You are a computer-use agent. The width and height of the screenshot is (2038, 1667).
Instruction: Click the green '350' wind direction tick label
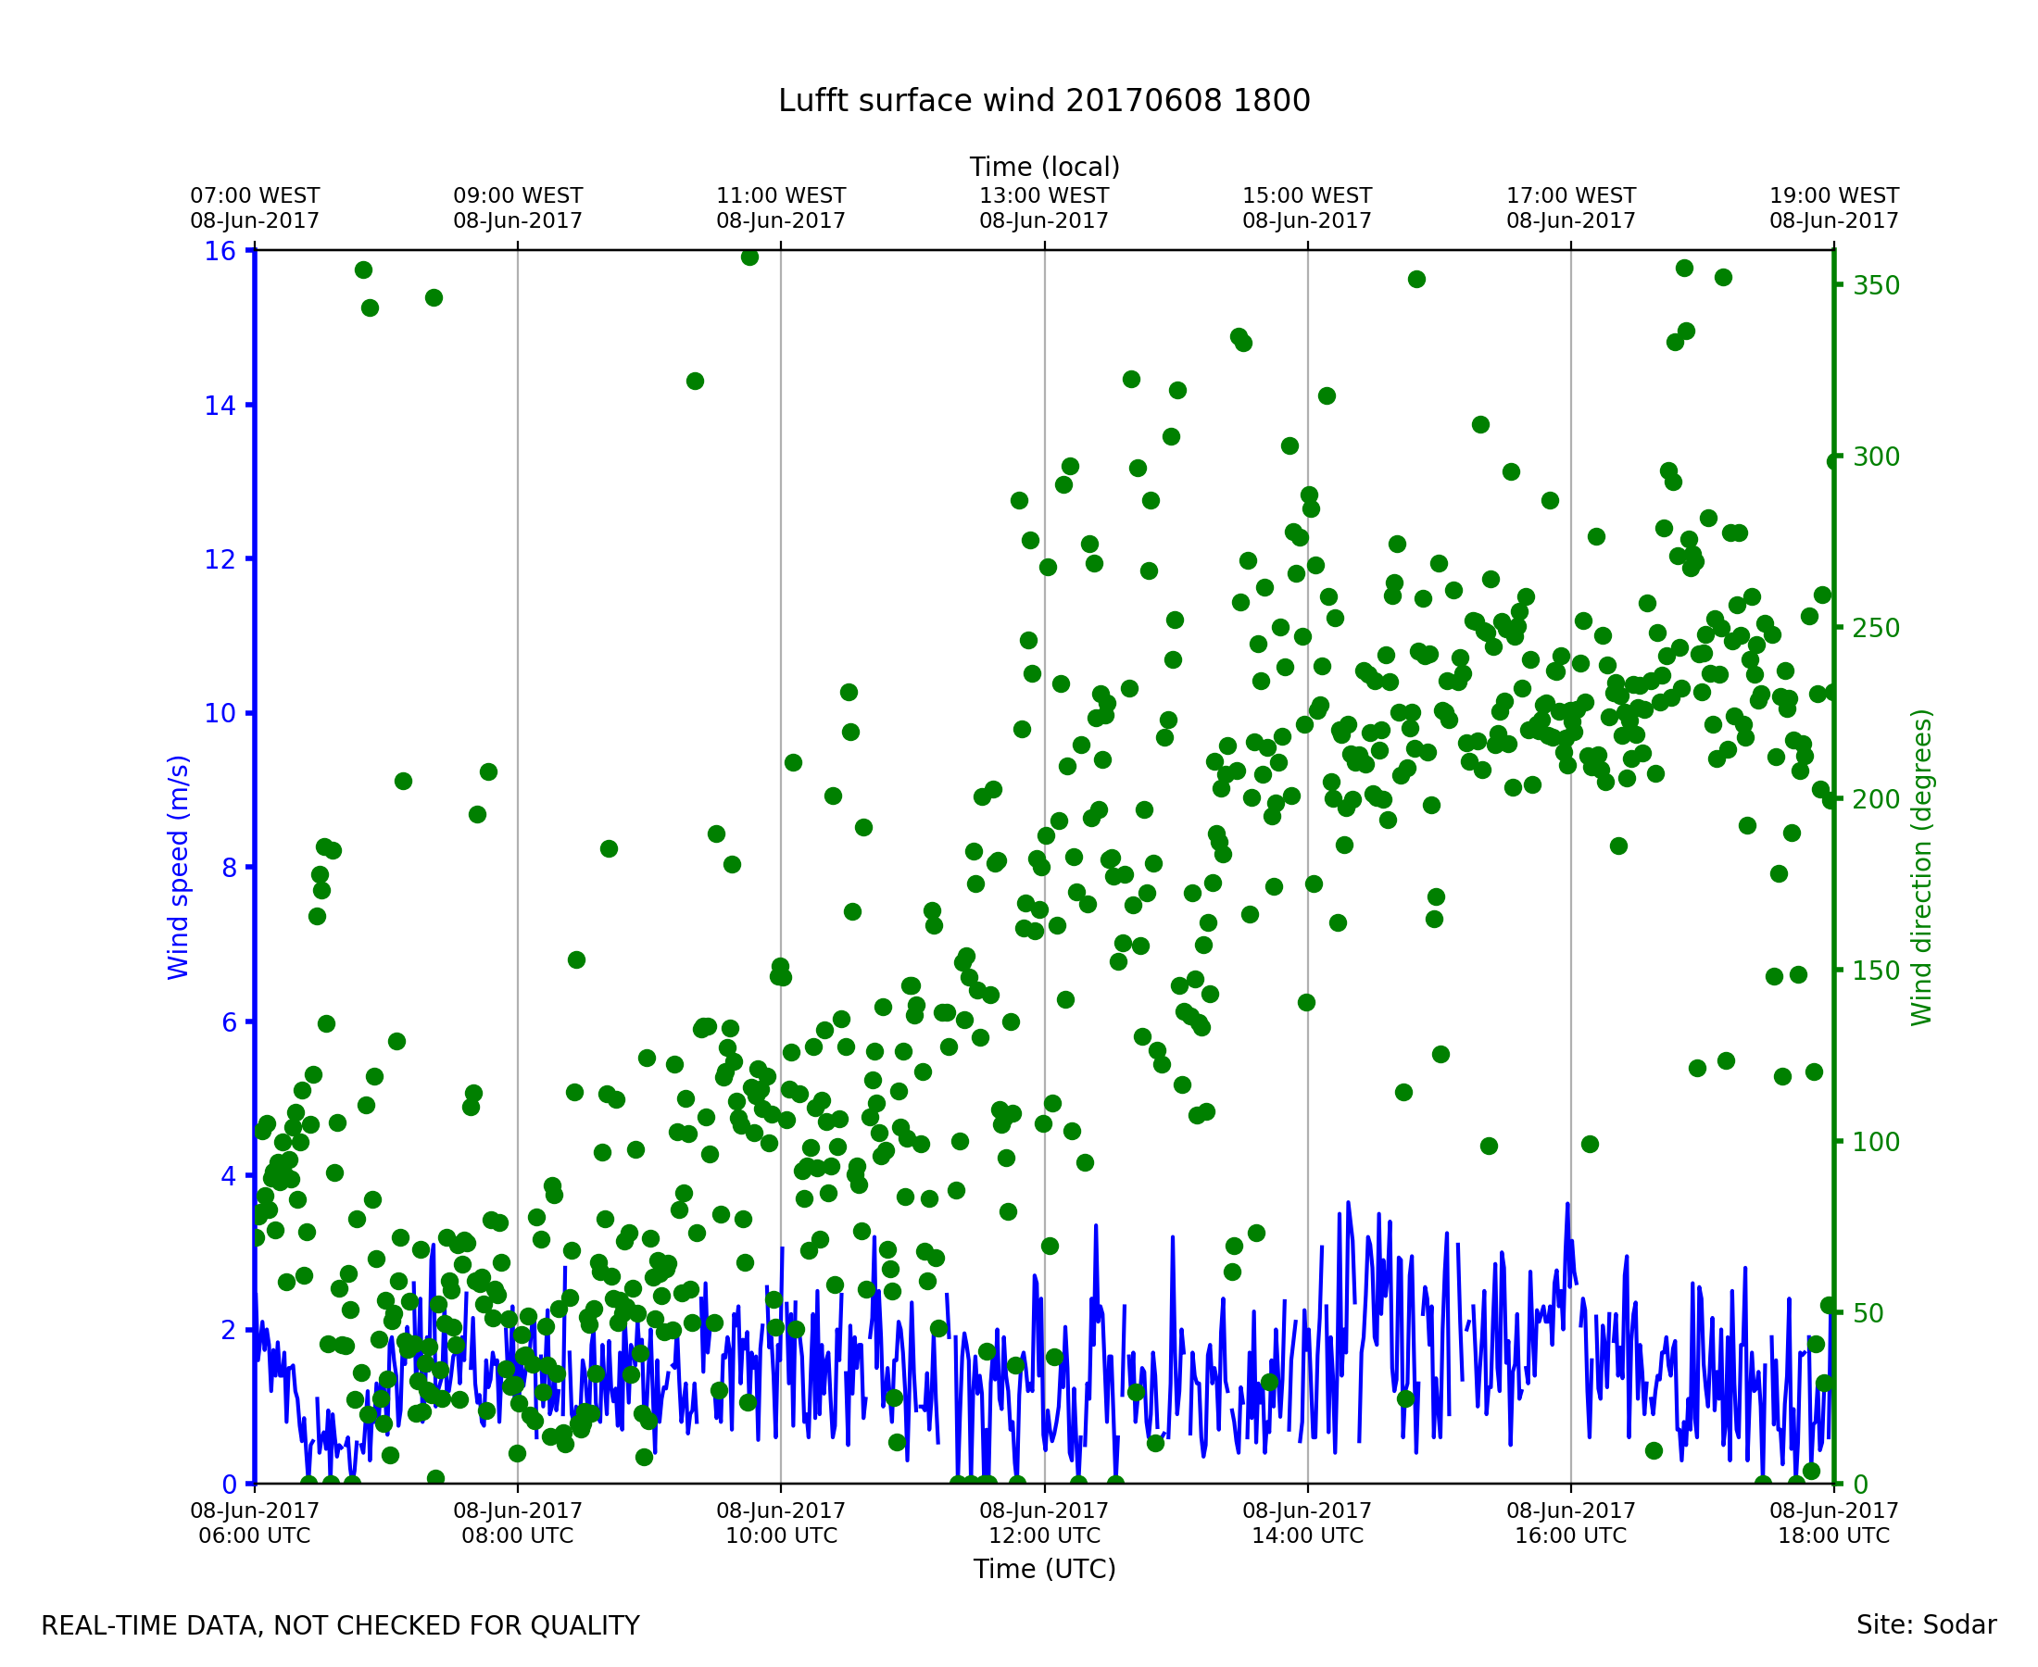1876,286
